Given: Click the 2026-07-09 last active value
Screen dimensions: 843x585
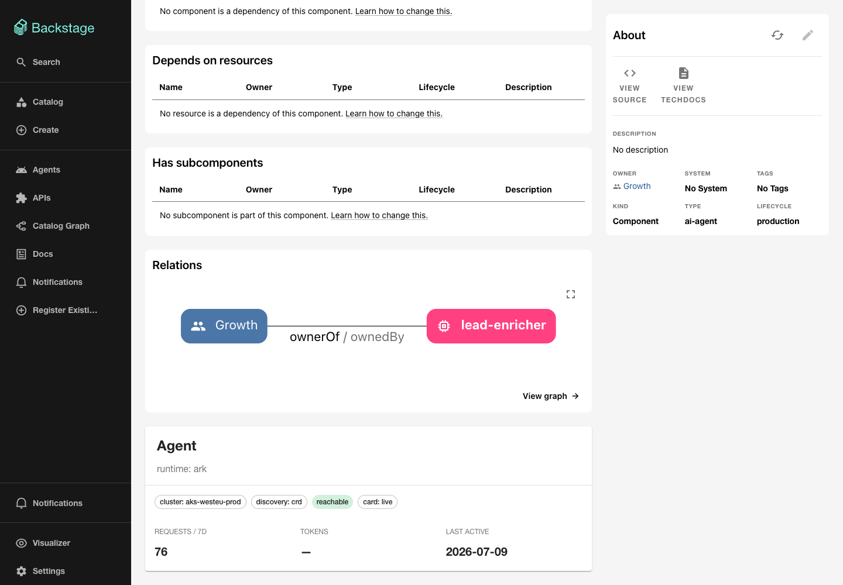Looking at the screenshot, I should (477, 552).
